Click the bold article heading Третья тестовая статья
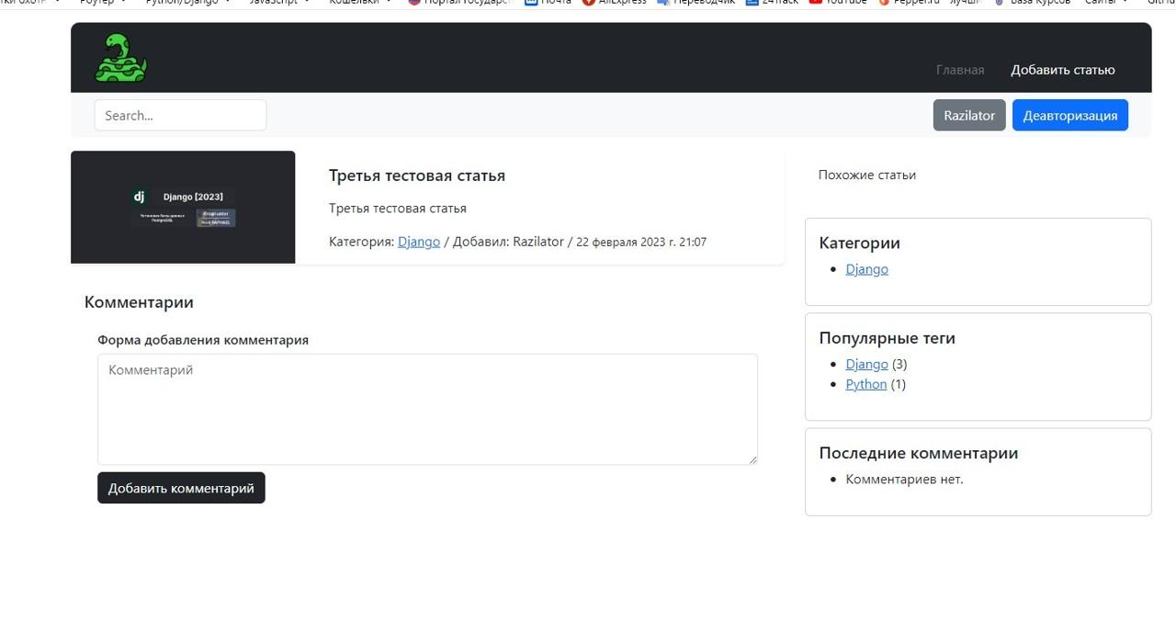The image size is (1176, 622). [x=417, y=175]
